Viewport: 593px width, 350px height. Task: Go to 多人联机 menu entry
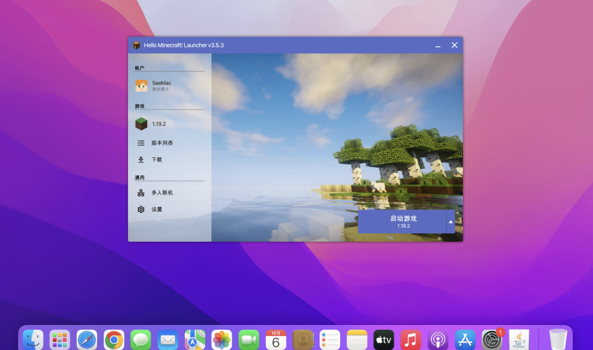click(162, 193)
